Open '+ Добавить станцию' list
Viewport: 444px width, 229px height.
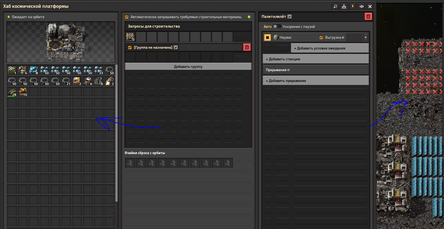(316, 59)
